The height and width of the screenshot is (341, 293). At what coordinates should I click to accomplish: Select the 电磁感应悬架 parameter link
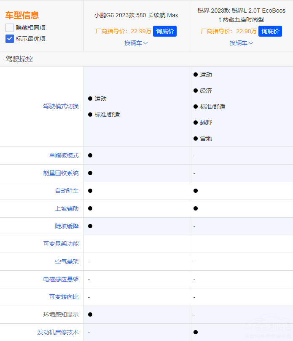pyautogui.click(x=61, y=280)
